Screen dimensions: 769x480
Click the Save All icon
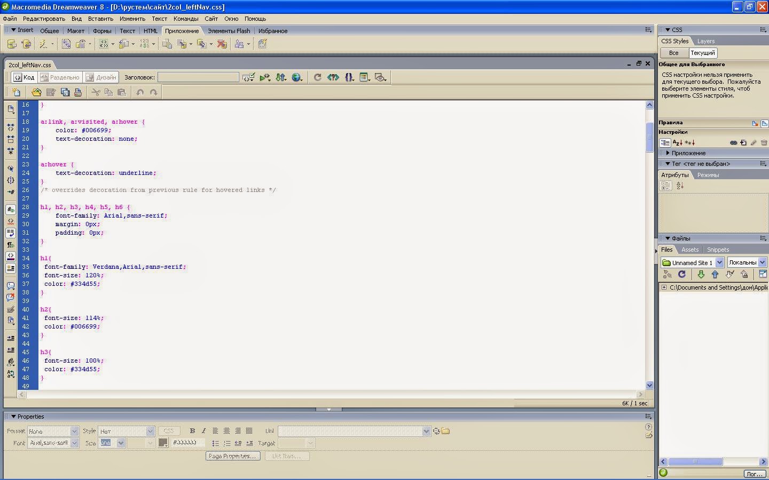(65, 92)
